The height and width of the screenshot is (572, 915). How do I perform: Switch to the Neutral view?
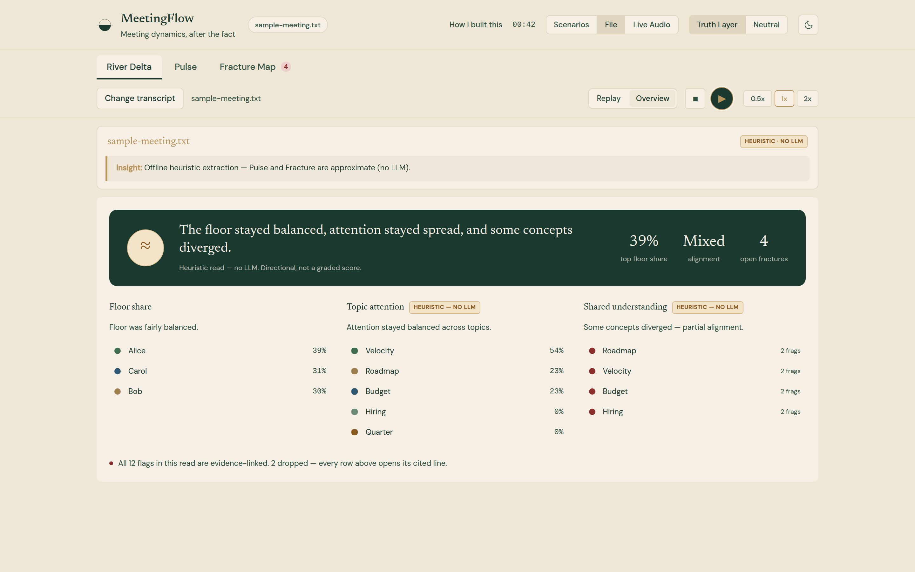[766, 25]
